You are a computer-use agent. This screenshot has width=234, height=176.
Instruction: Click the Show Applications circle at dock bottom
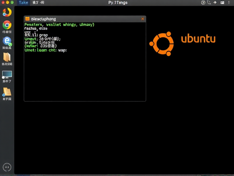pos(7,167)
